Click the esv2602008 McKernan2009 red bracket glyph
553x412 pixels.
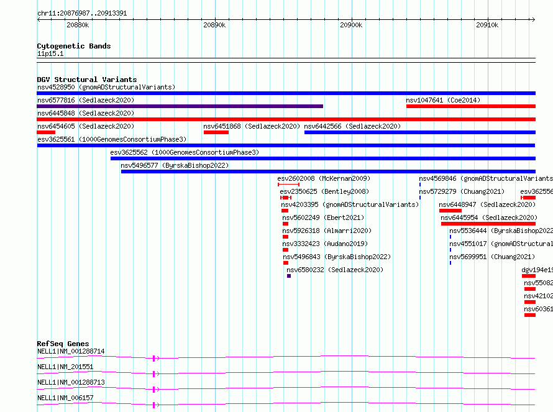click(x=288, y=185)
